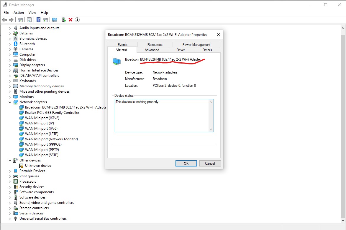Click the Universal Serial Bus controllers icon
Viewport: 346px width, 230px height.
coord(15,219)
